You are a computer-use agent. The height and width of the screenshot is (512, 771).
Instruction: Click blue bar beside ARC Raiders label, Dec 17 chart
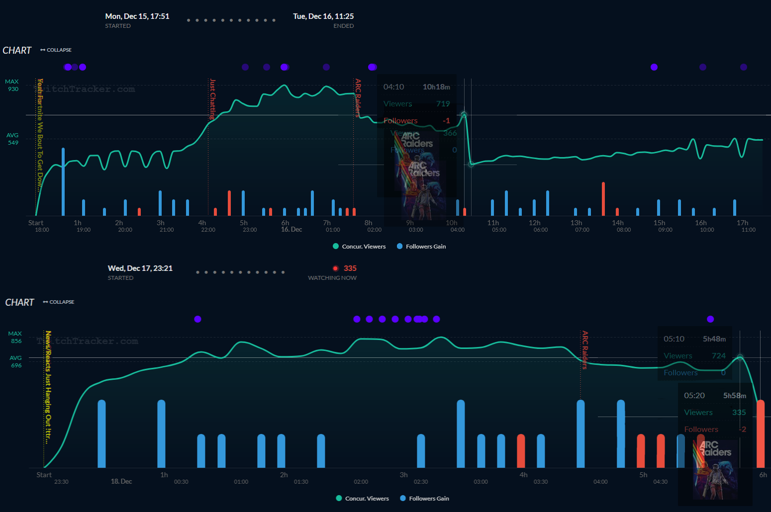580,433
